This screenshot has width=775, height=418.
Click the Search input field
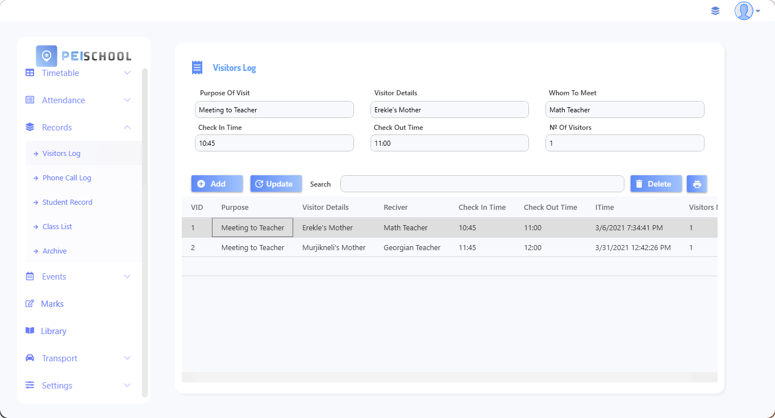(x=482, y=184)
